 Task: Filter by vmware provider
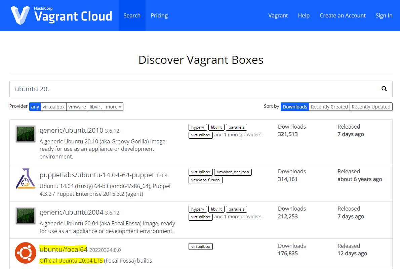click(x=77, y=106)
